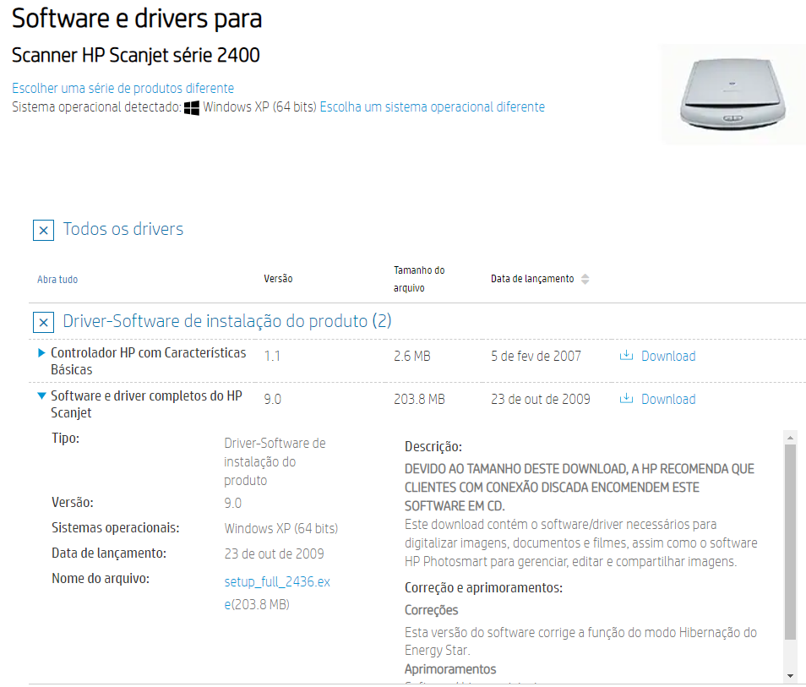Click the Tamanho do arquivo column header
The width and height of the screenshot is (806, 687).
[419, 279]
